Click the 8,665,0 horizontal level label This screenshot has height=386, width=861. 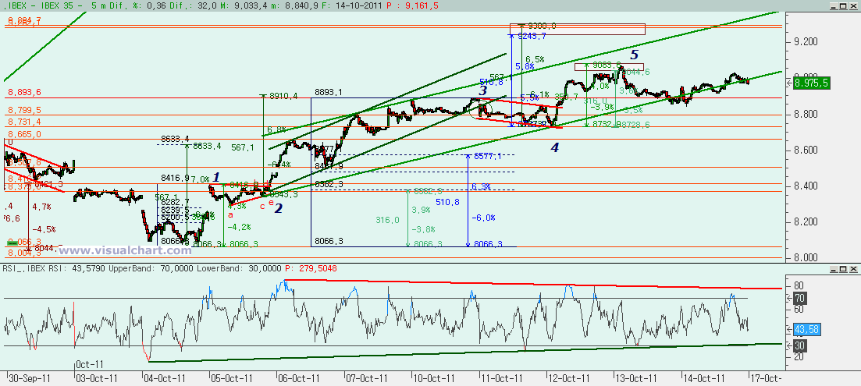tap(23, 134)
